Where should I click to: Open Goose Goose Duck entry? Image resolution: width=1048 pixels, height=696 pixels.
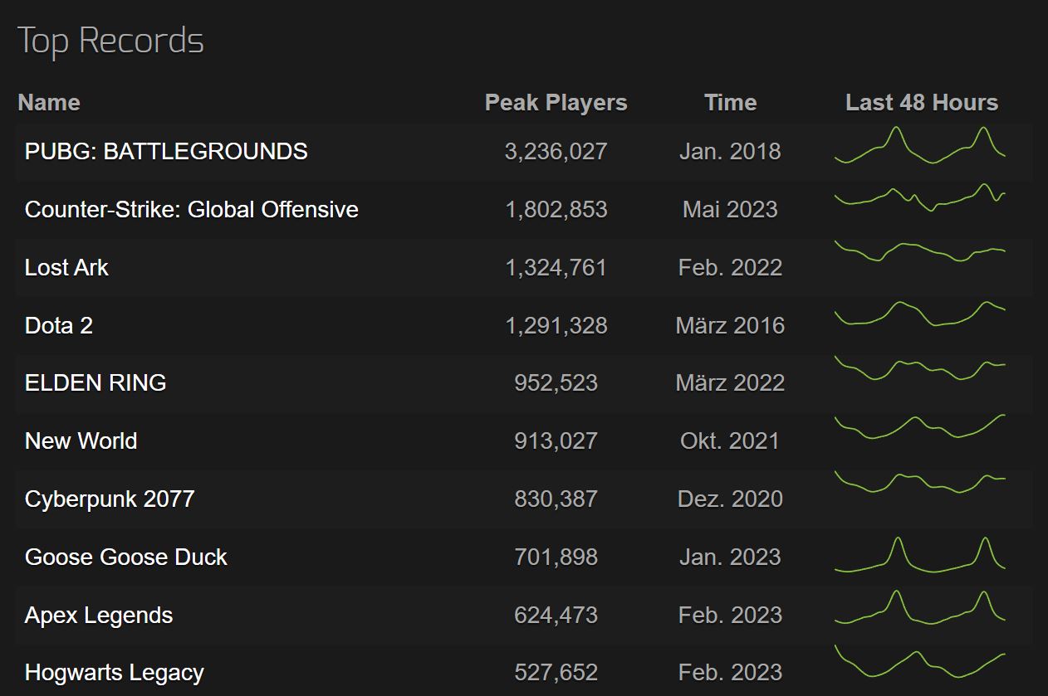click(x=126, y=557)
